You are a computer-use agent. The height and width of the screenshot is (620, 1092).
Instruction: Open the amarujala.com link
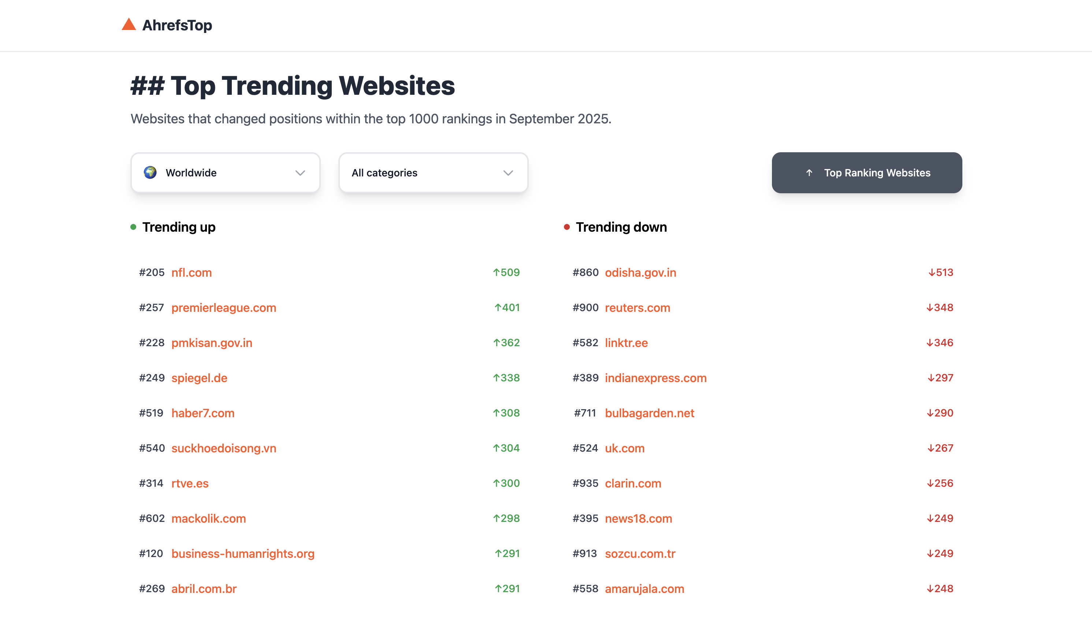pyautogui.click(x=644, y=589)
